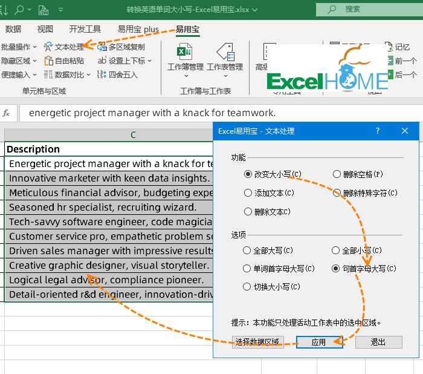Select cell starting 'Tech-savvy software engineer'
Viewport: 423px width, 374px height.
click(x=109, y=222)
